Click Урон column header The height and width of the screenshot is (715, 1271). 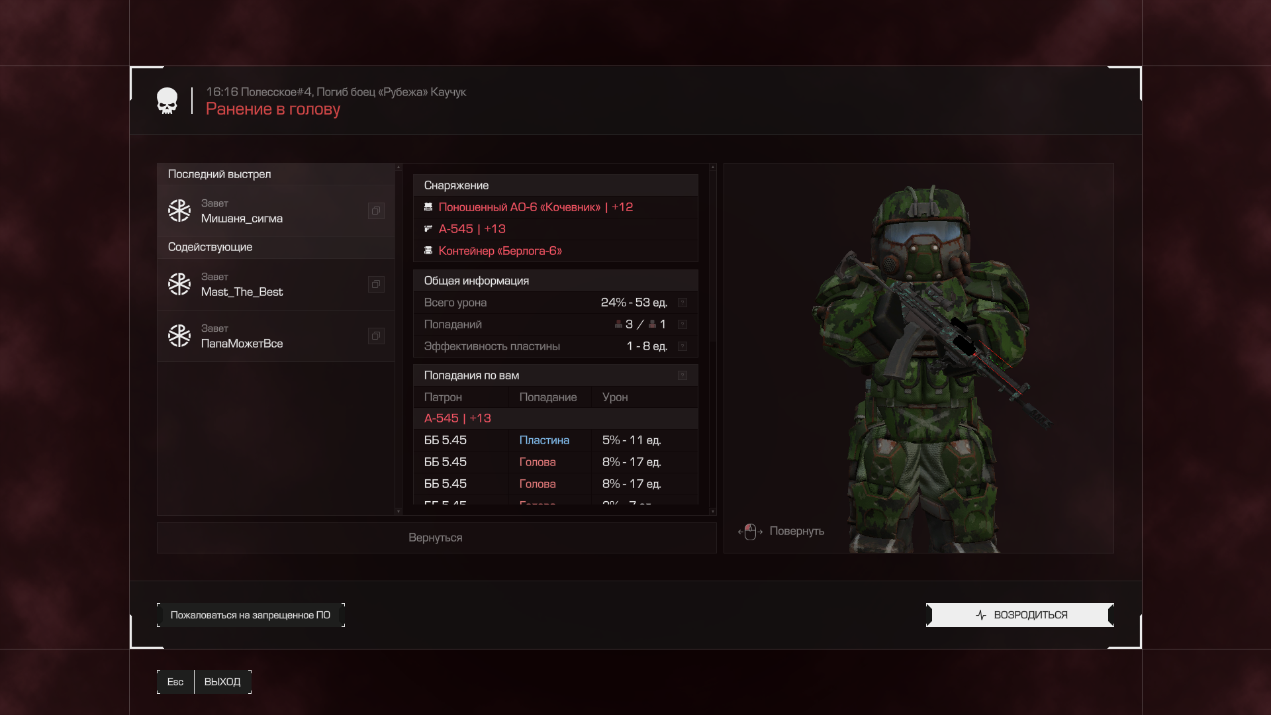click(615, 397)
